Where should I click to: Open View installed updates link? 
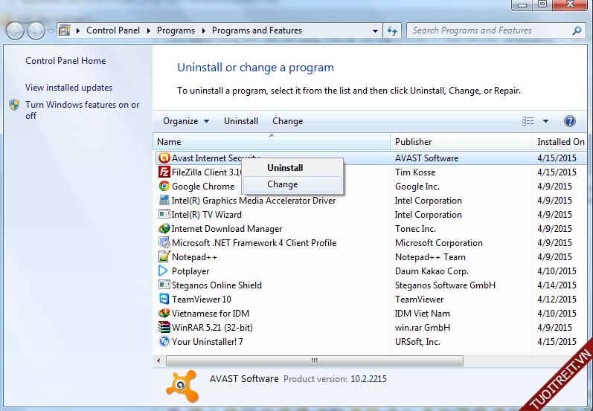click(68, 88)
